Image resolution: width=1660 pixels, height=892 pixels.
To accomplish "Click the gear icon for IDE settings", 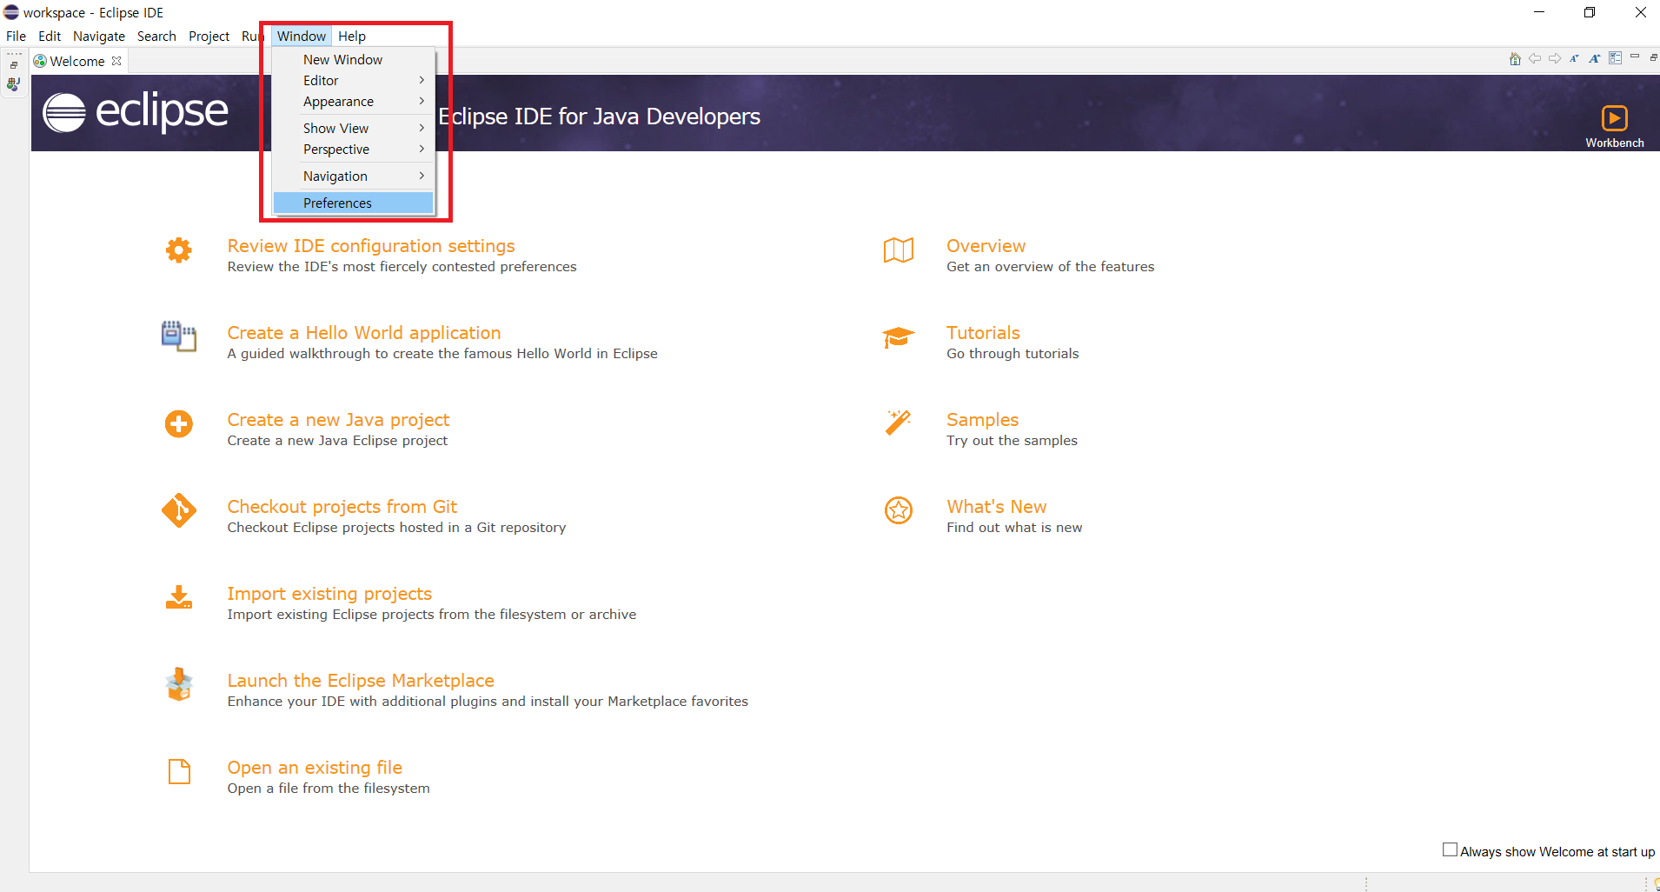I will coord(179,250).
